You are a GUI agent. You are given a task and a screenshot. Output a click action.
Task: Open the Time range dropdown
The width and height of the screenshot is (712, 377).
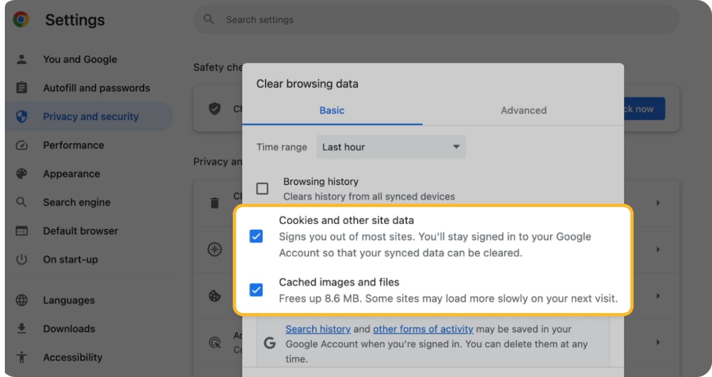click(x=391, y=147)
